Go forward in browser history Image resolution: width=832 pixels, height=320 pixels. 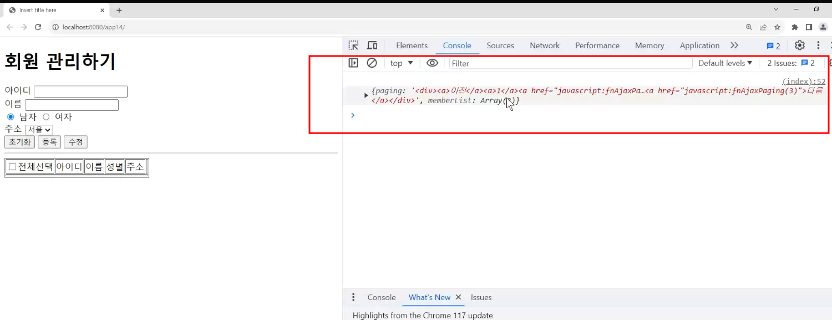pos(24,27)
